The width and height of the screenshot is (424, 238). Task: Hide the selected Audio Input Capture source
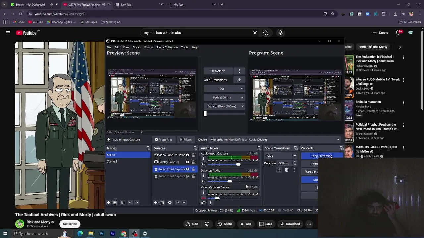[187, 169]
